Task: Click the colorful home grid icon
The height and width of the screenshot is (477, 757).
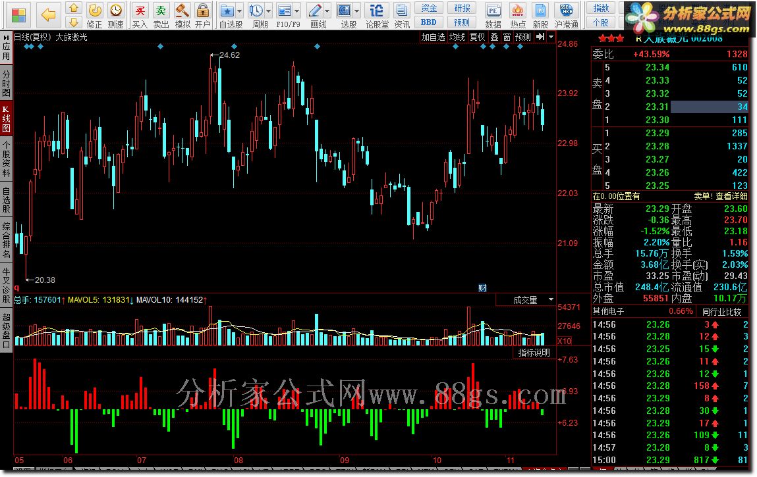Action: tap(18, 15)
